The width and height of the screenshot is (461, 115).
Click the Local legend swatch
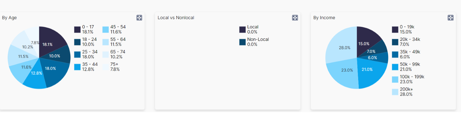tap(242, 29)
